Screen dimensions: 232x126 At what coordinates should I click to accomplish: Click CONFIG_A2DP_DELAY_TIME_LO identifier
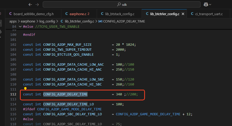click(68, 104)
